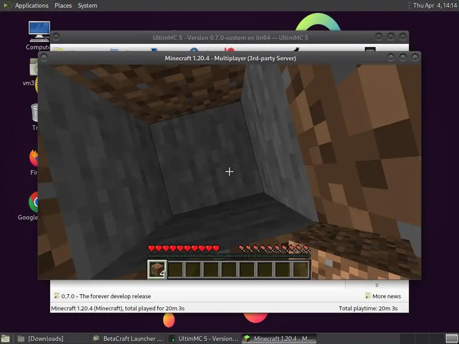Open the 0.7.0 forever develop release news link

pos(103,296)
